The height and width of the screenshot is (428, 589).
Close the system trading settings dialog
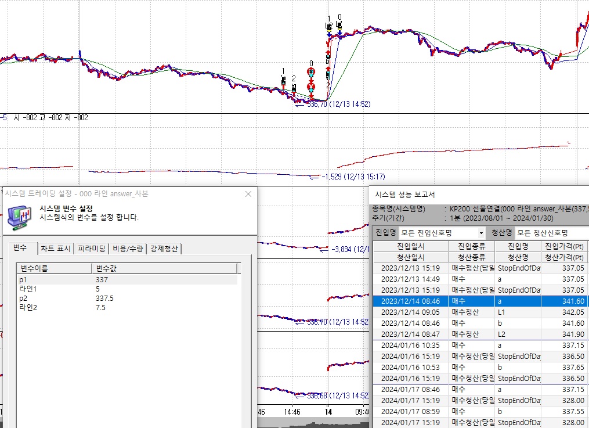248,195
